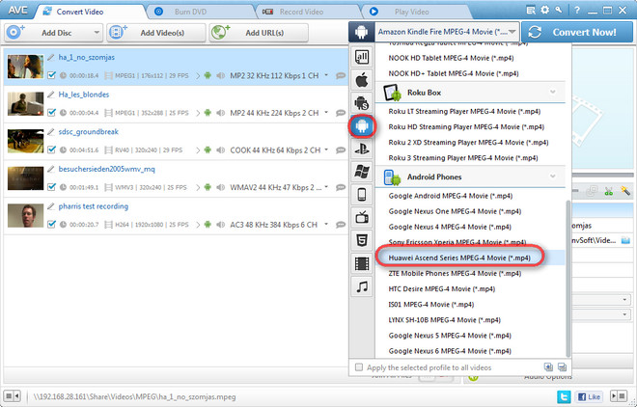Click the scissors cut icon
Viewport: 637px width, 407px height.
pos(608,191)
